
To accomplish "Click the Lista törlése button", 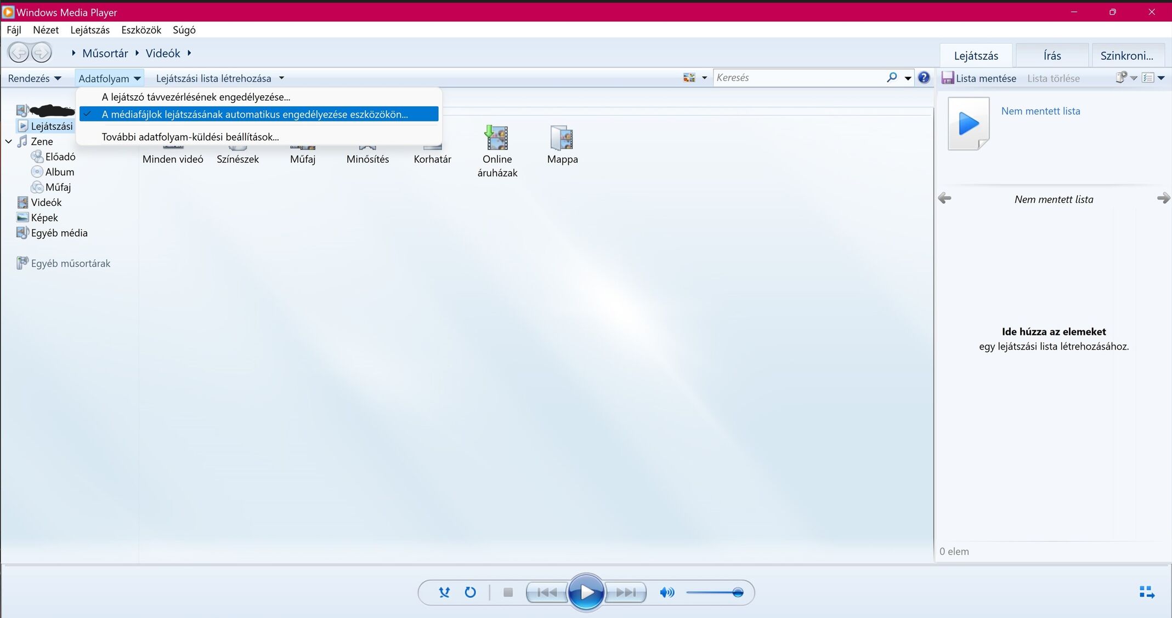I will point(1053,78).
